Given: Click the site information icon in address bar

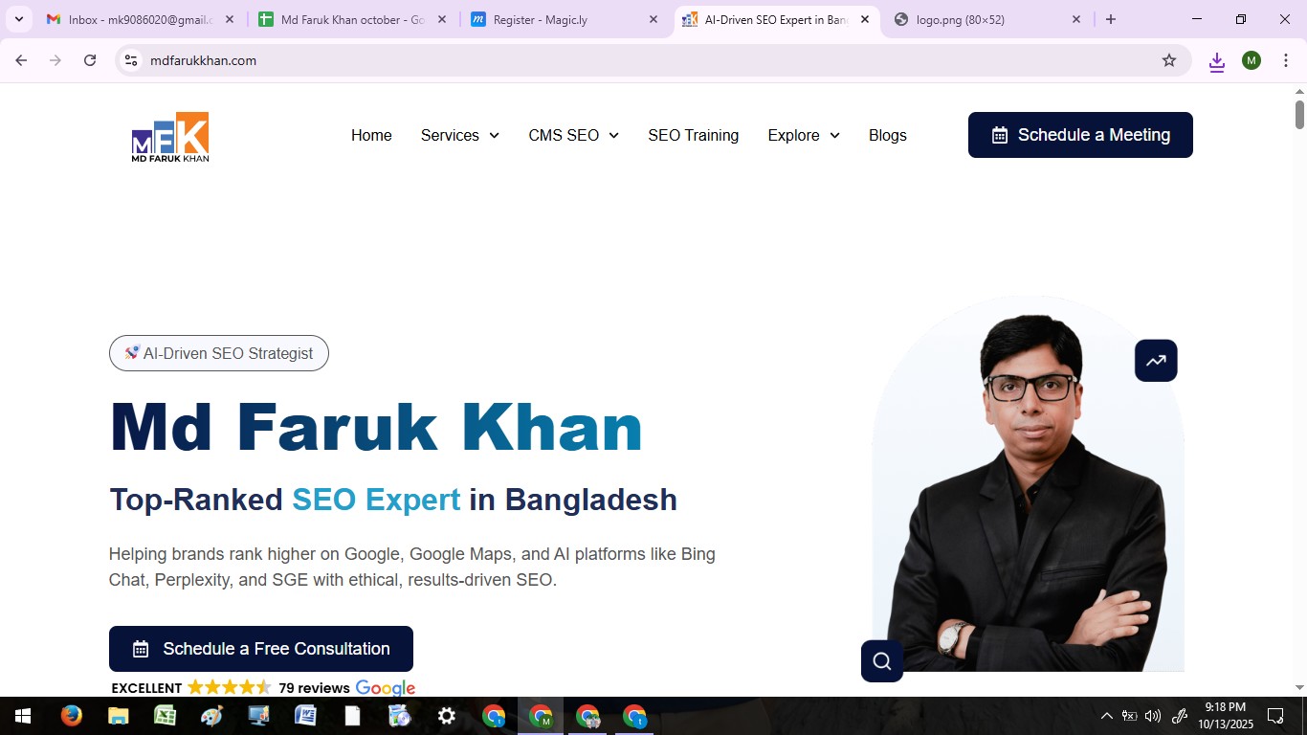Looking at the screenshot, I should point(132,60).
